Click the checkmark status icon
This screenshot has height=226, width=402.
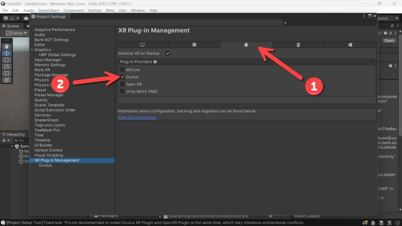pos(398,223)
